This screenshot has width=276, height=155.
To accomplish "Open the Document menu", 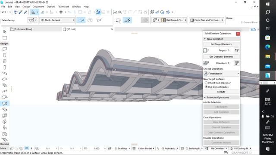I will (x=38, y=7).
